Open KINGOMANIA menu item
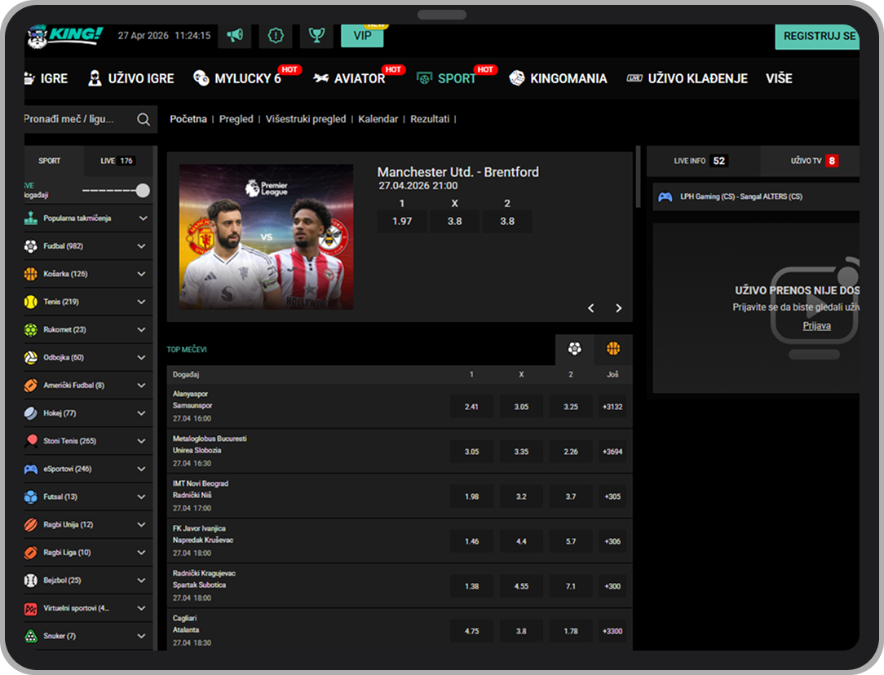 click(x=558, y=78)
